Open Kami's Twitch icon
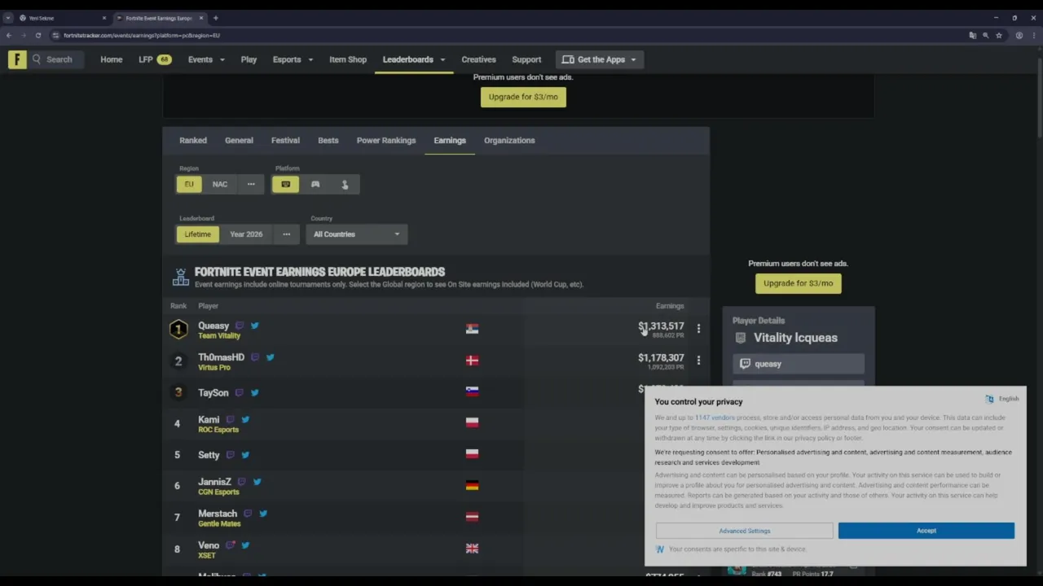Image resolution: width=1043 pixels, height=586 pixels. tap(231, 420)
